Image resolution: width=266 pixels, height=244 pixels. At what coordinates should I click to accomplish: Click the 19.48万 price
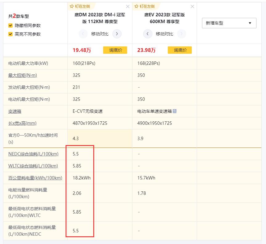(82, 50)
